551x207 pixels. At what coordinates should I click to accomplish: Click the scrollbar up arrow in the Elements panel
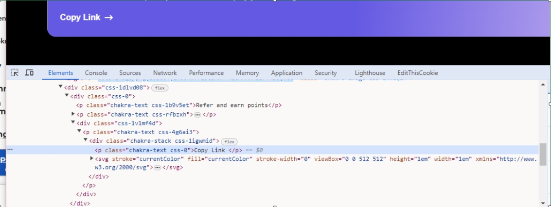[x=543, y=85]
